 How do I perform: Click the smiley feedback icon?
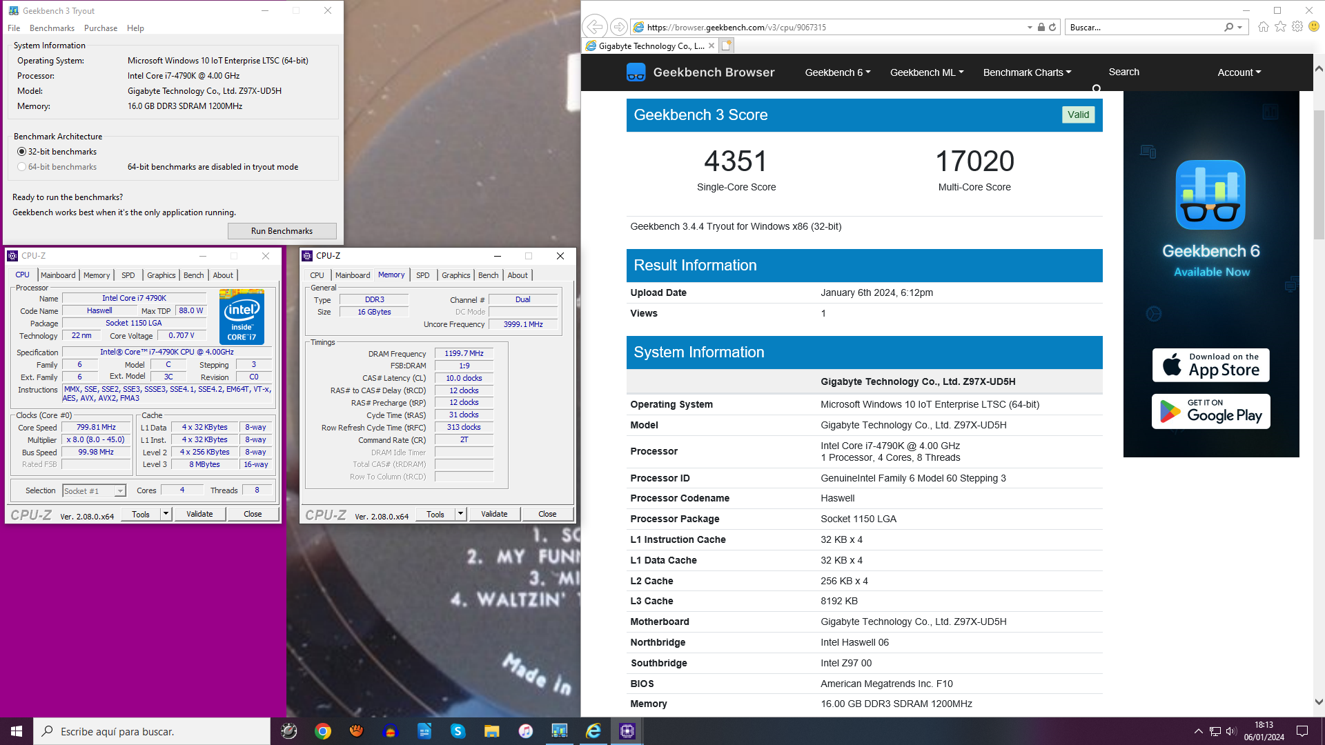click(1314, 26)
